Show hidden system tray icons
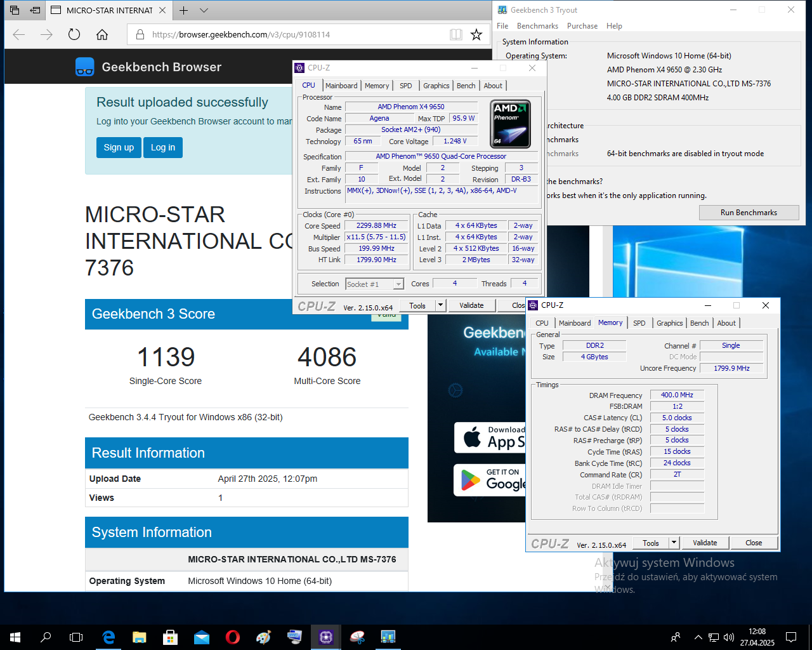Image resolution: width=812 pixels, height=650 pixels. click(698, 637)
